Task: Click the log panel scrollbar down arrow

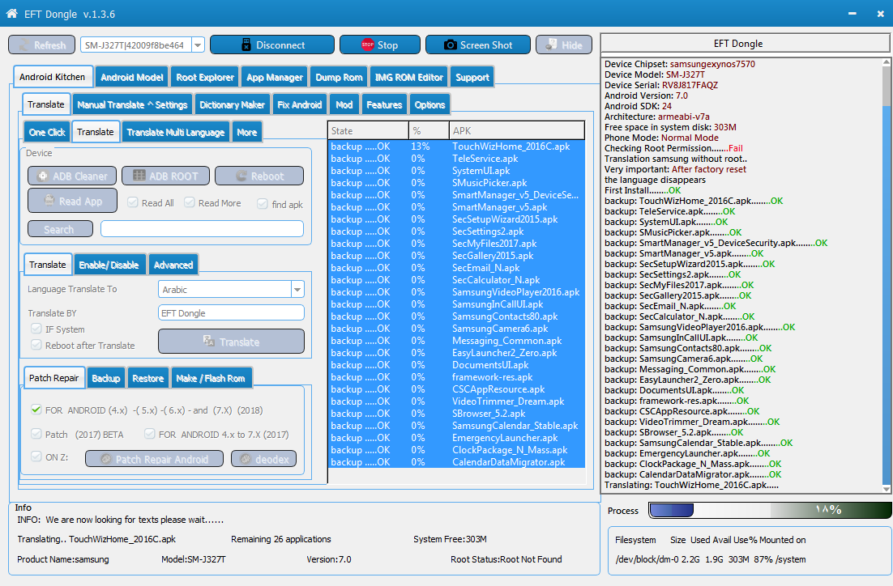Action: tap(887, 489)
